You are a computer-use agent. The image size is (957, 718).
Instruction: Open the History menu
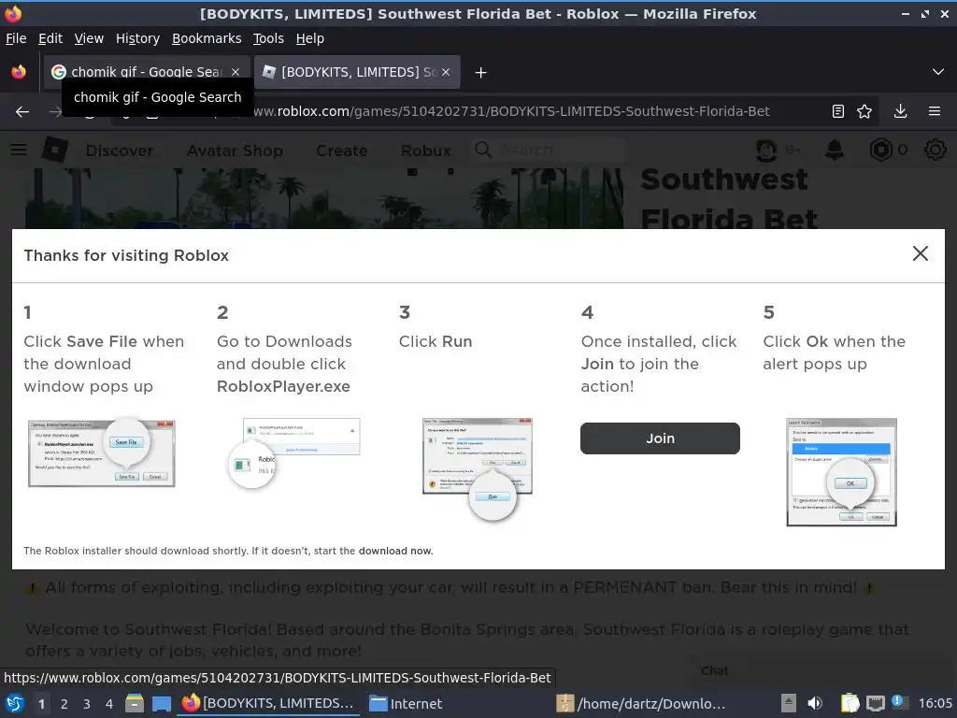pyautogui.click(x=137, y=38)
